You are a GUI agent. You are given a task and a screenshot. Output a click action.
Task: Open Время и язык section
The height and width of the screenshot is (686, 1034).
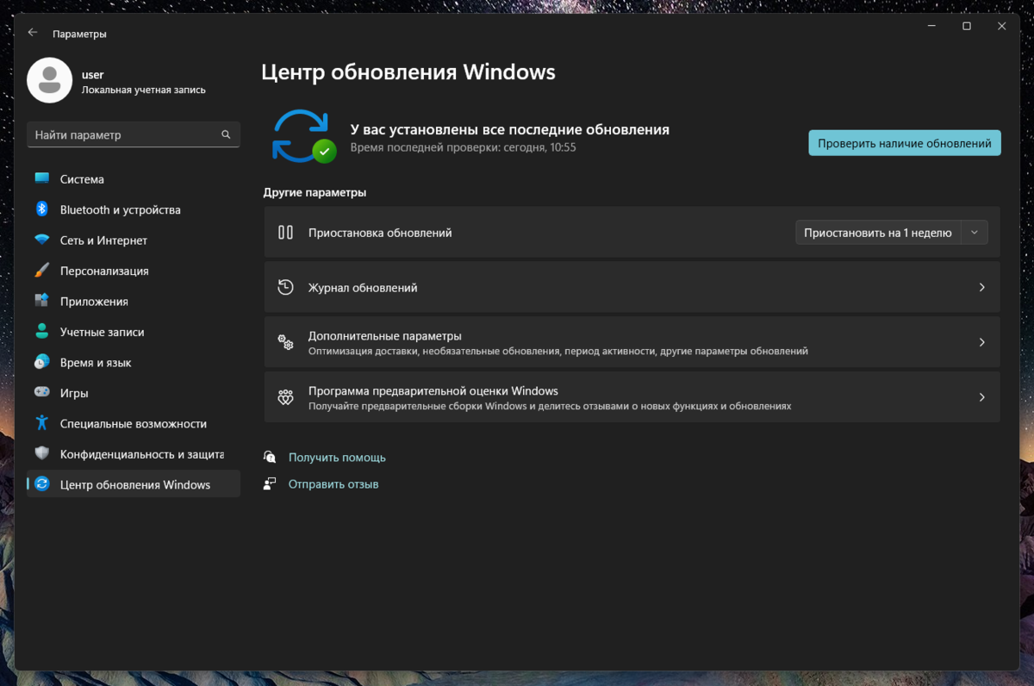click(134, 363)
